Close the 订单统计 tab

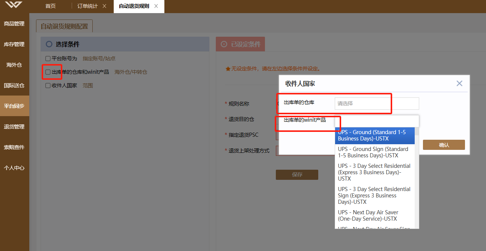pyautogui.click(x=104, y=6)
